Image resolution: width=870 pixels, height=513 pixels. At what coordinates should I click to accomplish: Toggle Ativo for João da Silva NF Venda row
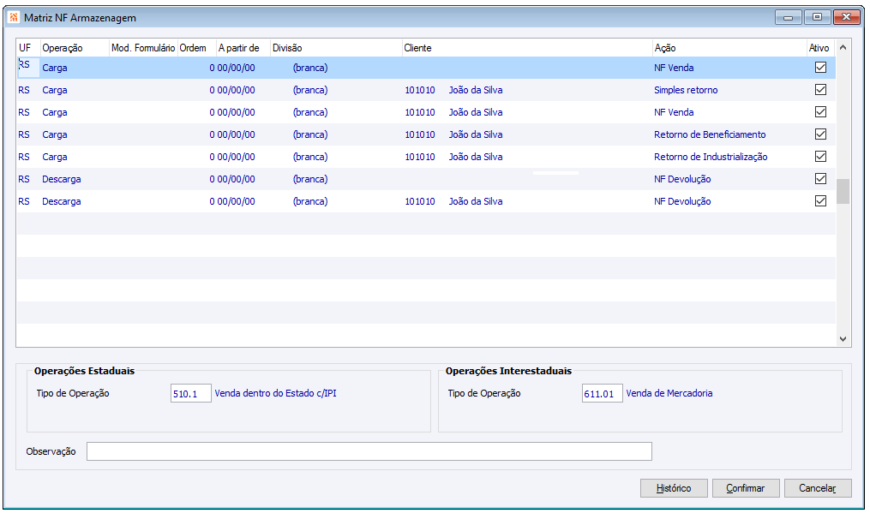[820, 112]
